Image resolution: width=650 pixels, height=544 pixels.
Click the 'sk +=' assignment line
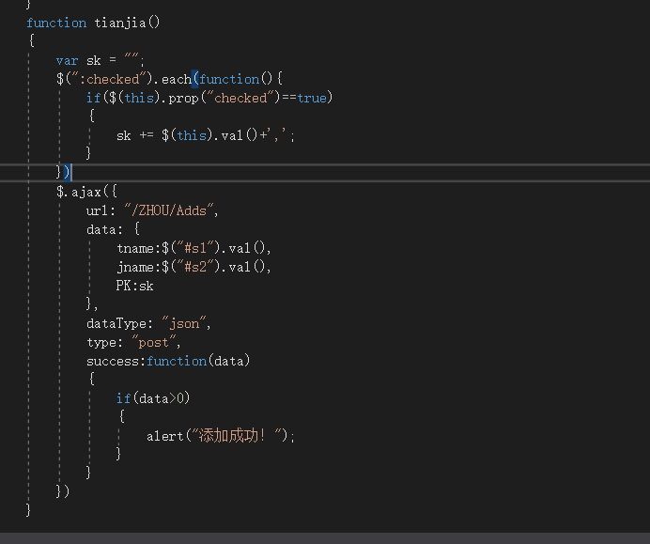tap(206, 135)
